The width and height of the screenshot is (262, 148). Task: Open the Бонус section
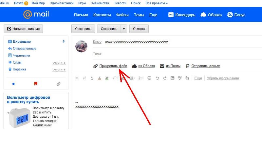236,15
